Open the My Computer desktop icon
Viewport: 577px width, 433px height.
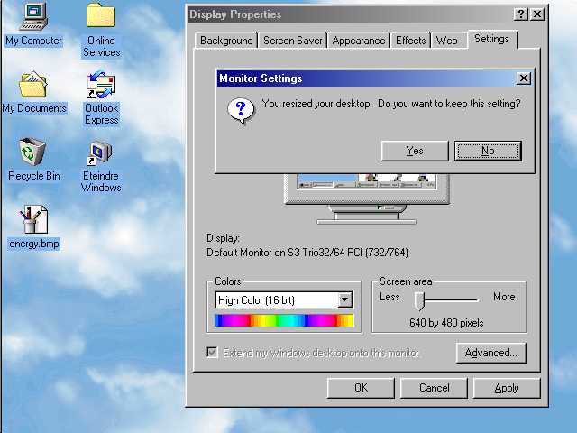coord(33,16)
